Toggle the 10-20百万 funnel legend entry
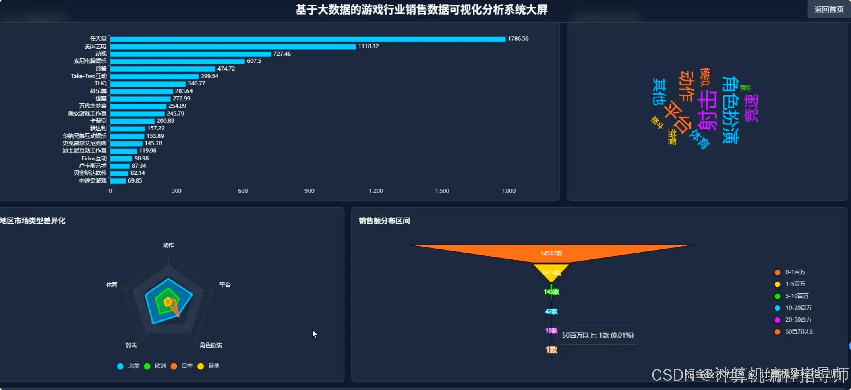The height and width of the screenshot is (390, 851). pos(793,308)
